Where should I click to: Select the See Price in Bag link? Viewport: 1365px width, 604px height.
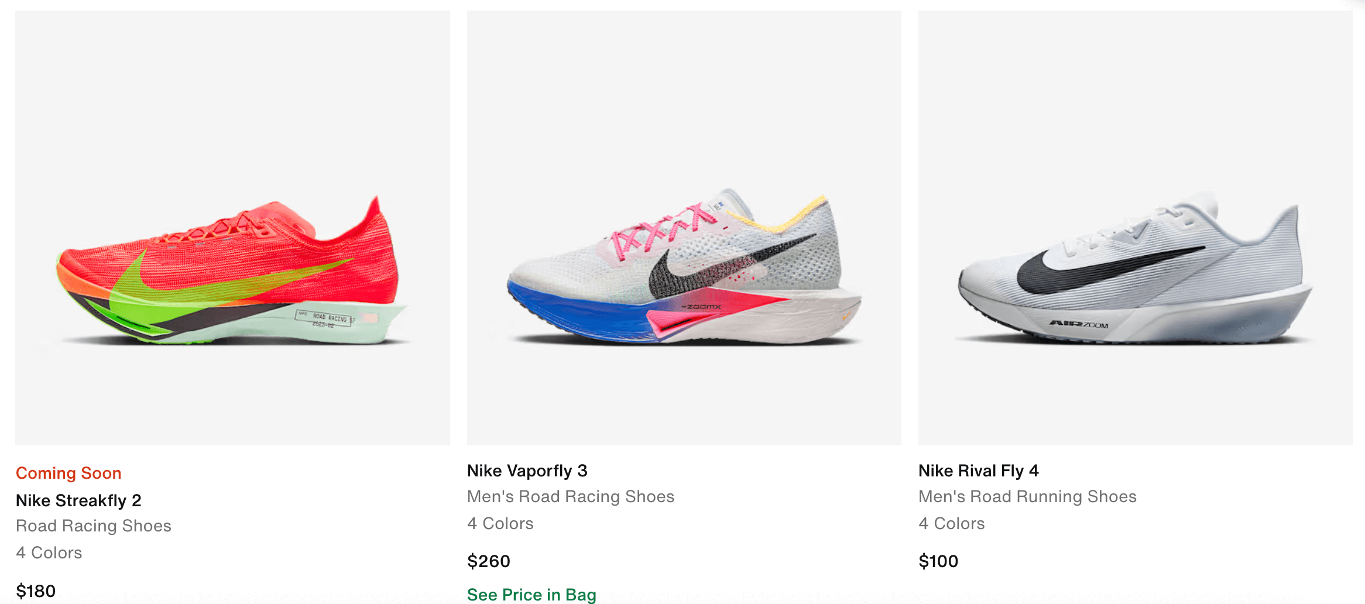pyautogui.click(x=531, y=594)
